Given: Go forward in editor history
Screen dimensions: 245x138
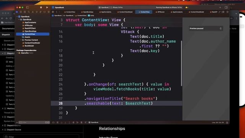Looking at the screenshot, I should pyautogui.click(x=59, y=12).
